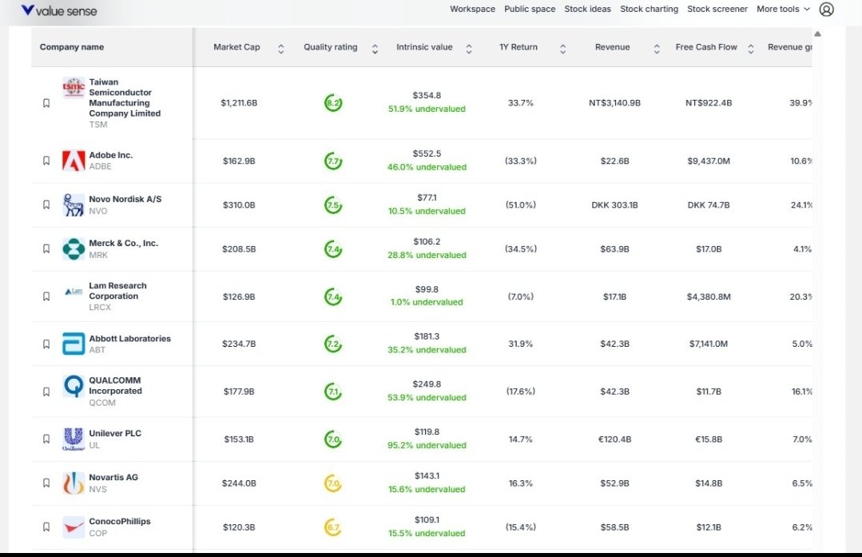Image resolution: width=862 pixels, height=557 pixels.
Task: Expand the More tools dropdown
Action: 784,9
